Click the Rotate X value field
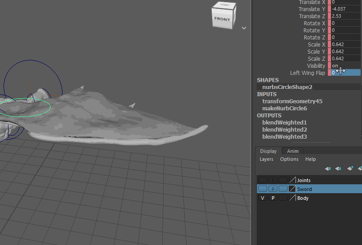The height and width of the screenshot is (245, 362). (x=346, y=23)
